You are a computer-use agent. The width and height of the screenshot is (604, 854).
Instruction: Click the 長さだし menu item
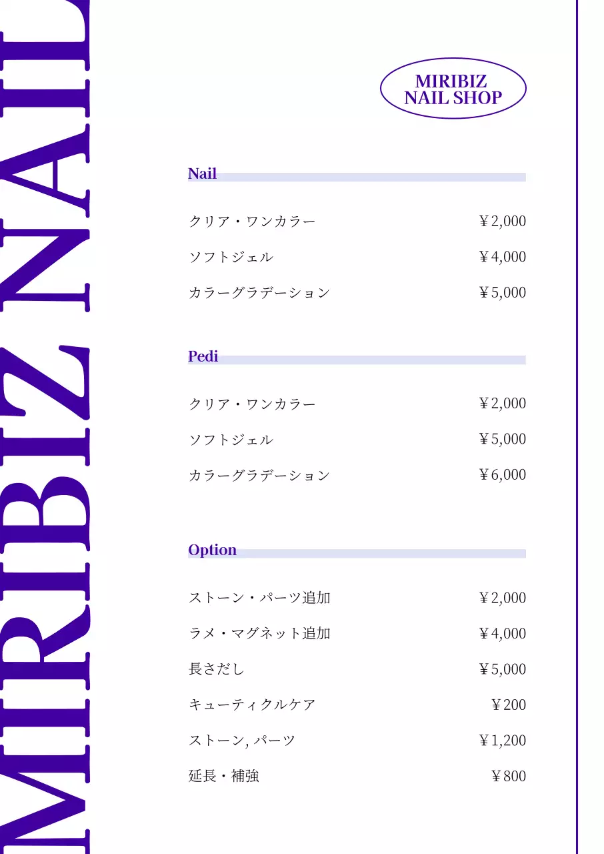pos(217,669)
